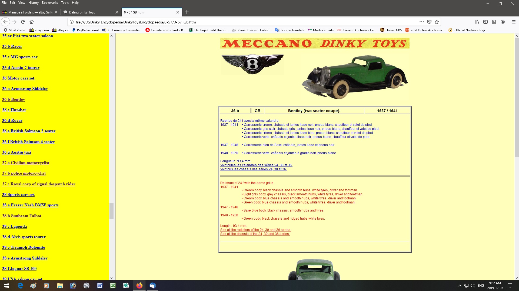Open eBay.com bookmark
This screenshot has height=291, width=519.
point(39,30)
